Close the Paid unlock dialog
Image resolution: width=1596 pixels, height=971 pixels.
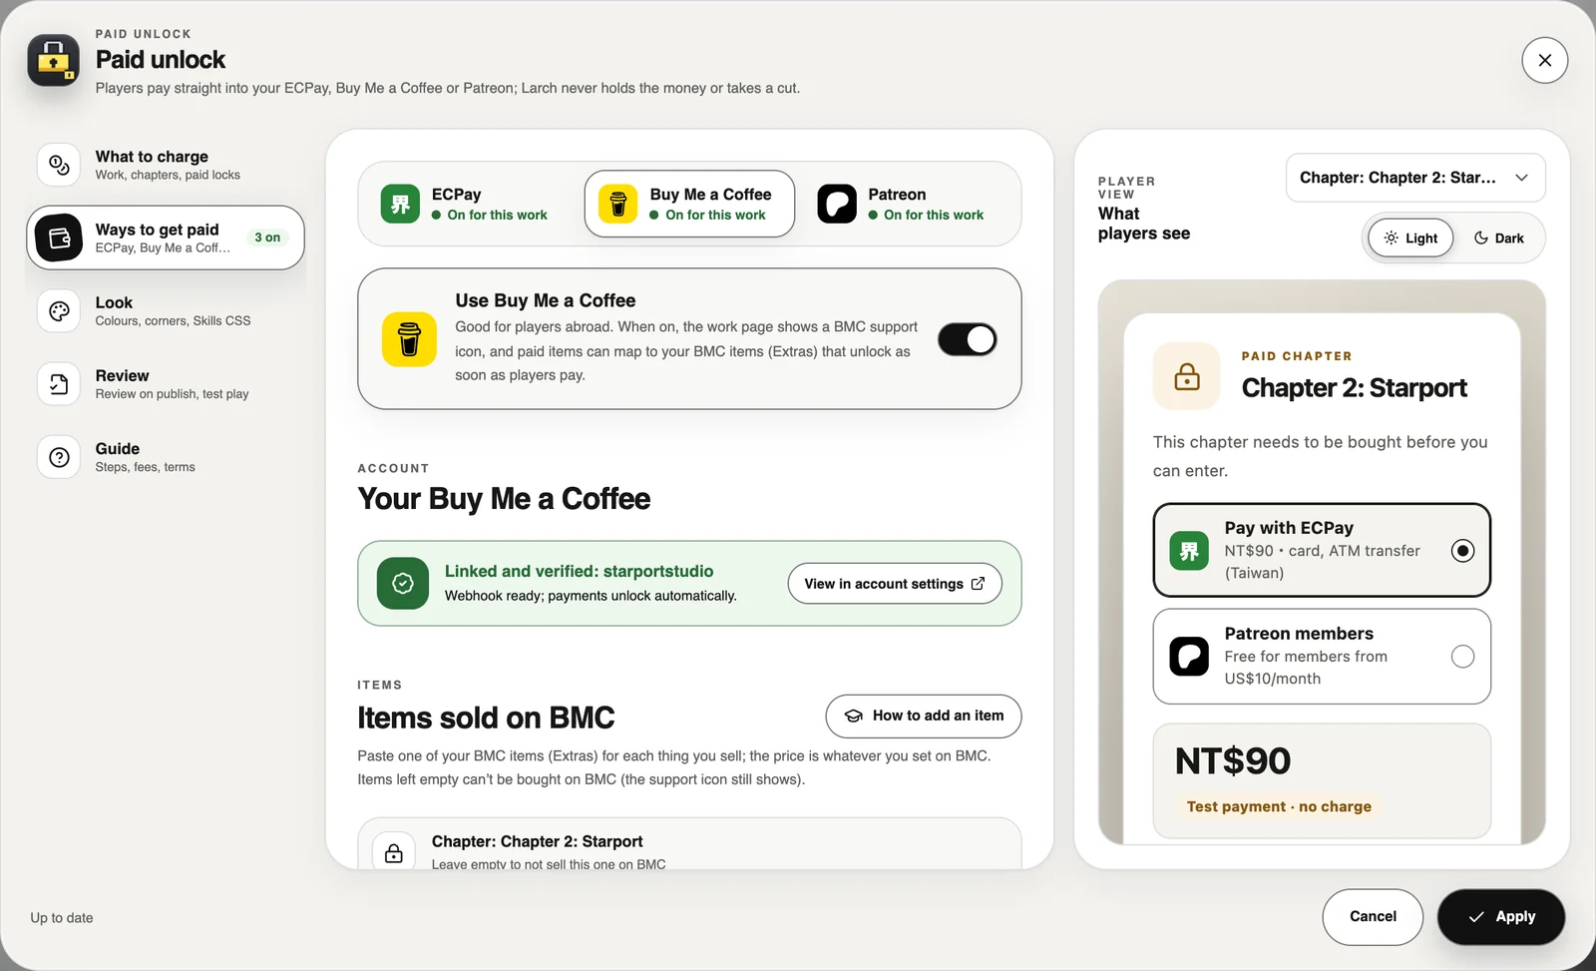tap(1544, 60)
